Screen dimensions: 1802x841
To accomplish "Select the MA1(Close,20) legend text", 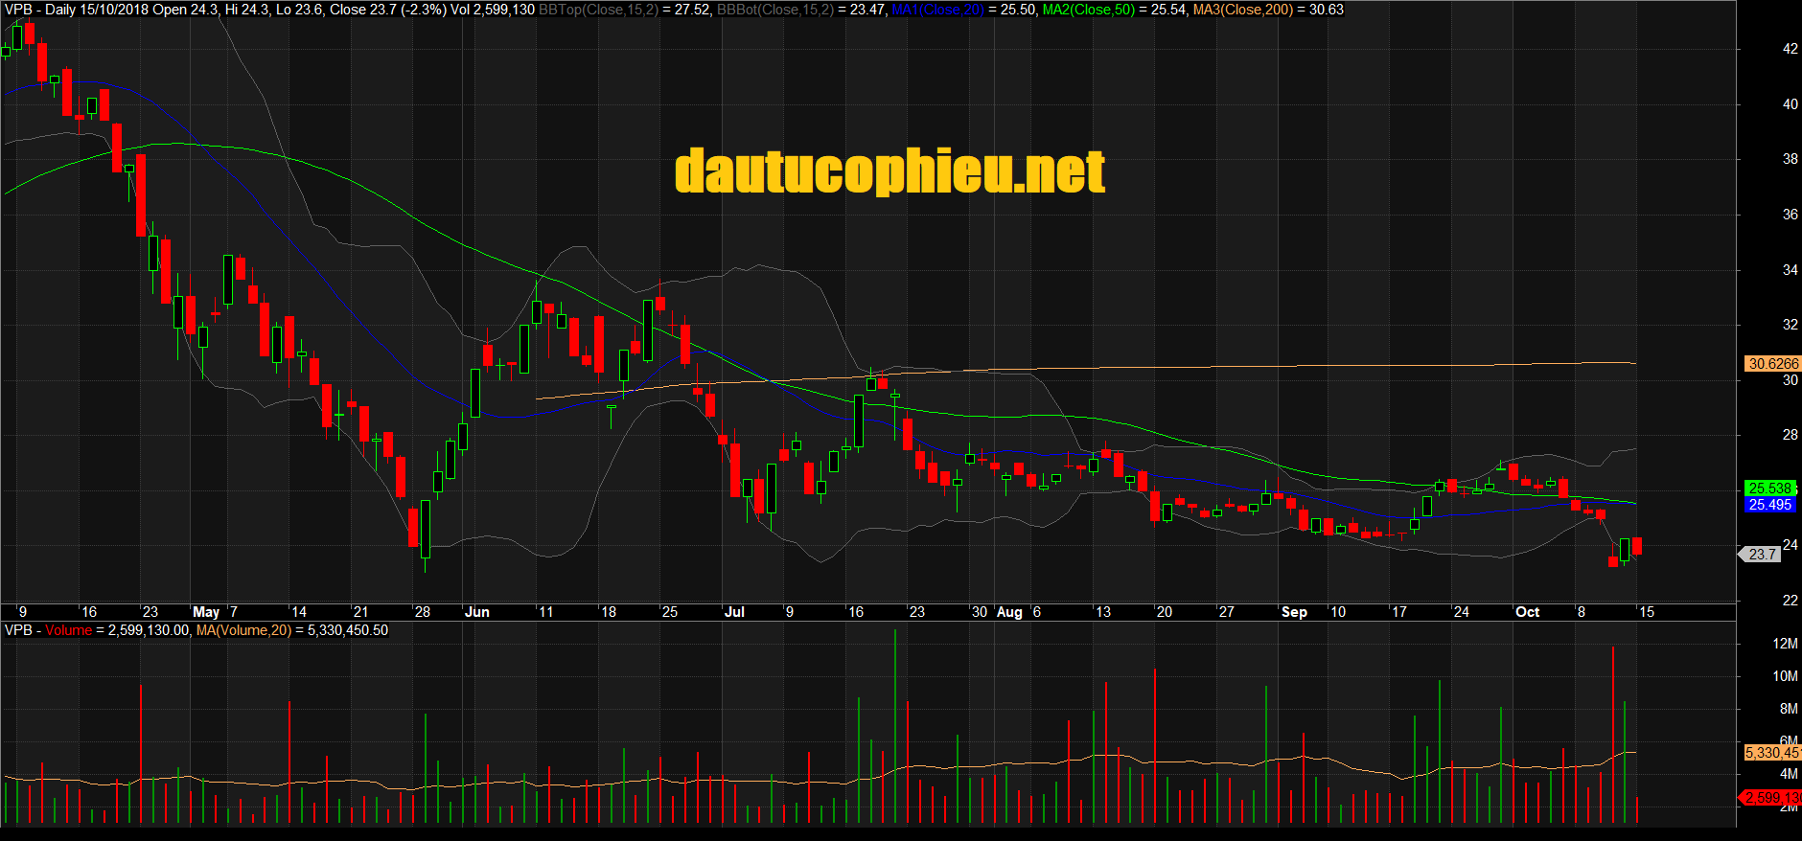I will pos(937,10).
